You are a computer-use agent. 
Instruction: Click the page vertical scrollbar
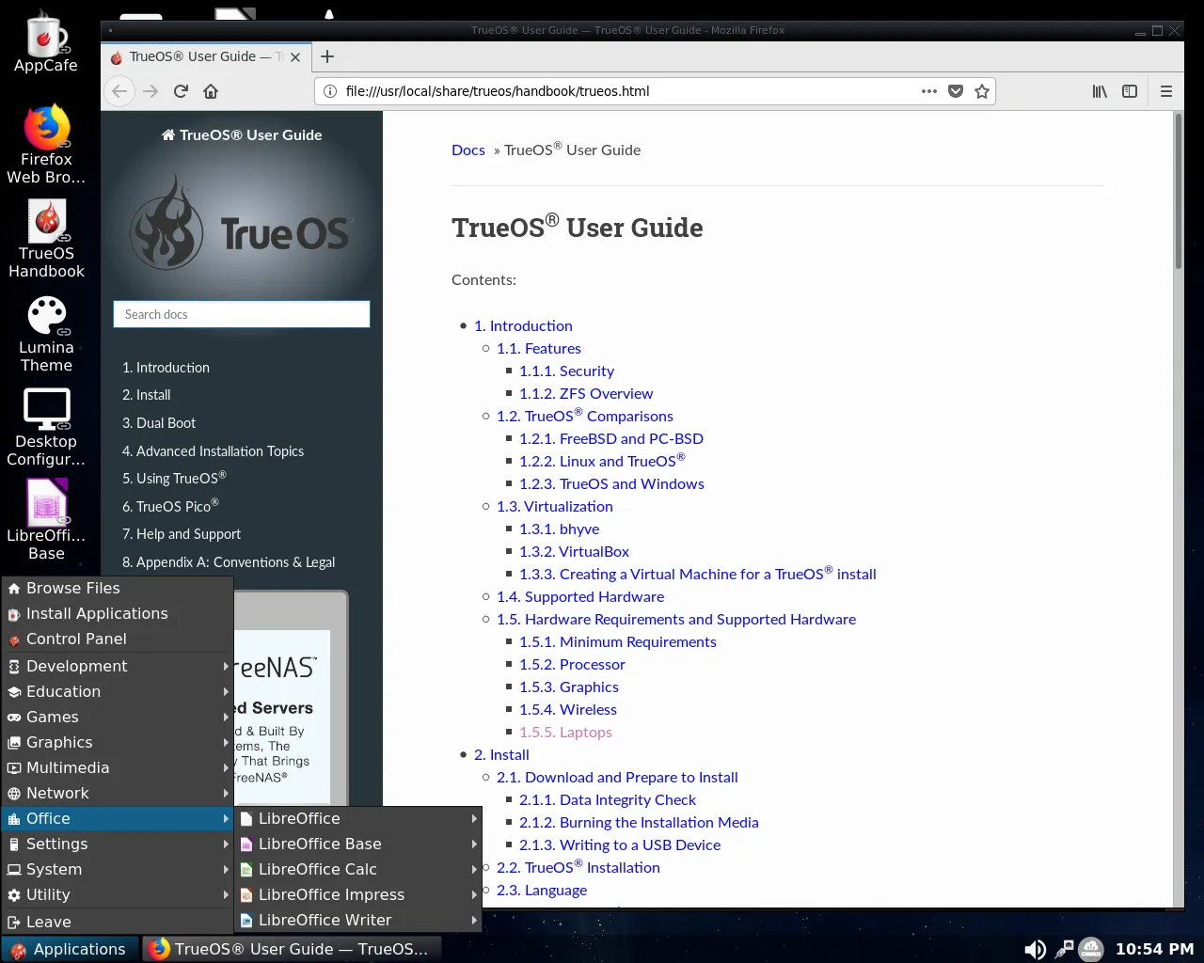coord(1178,192)
